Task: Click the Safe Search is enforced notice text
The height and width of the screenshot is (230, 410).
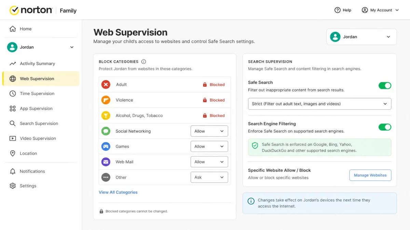Action: [309, 148]
